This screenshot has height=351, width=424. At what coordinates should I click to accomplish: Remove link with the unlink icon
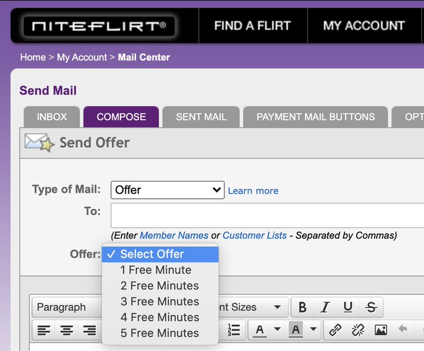[358, 330]
